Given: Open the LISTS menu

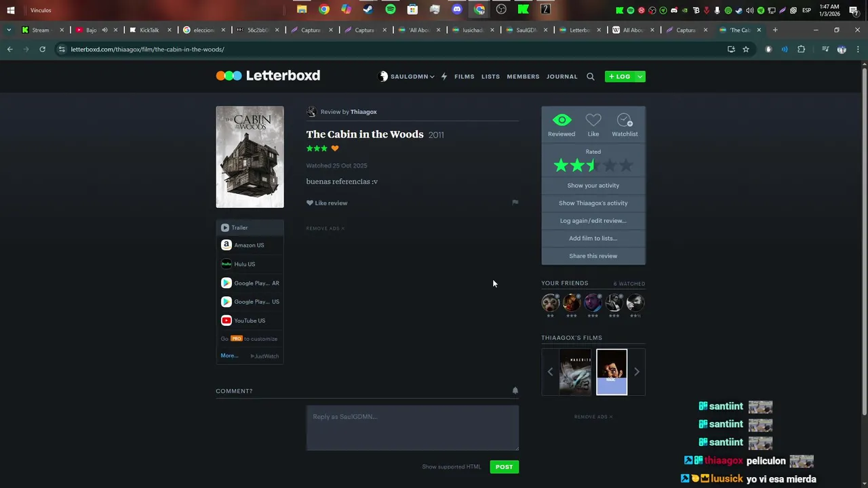Looking at the screenshot, I should click(490, 77).
